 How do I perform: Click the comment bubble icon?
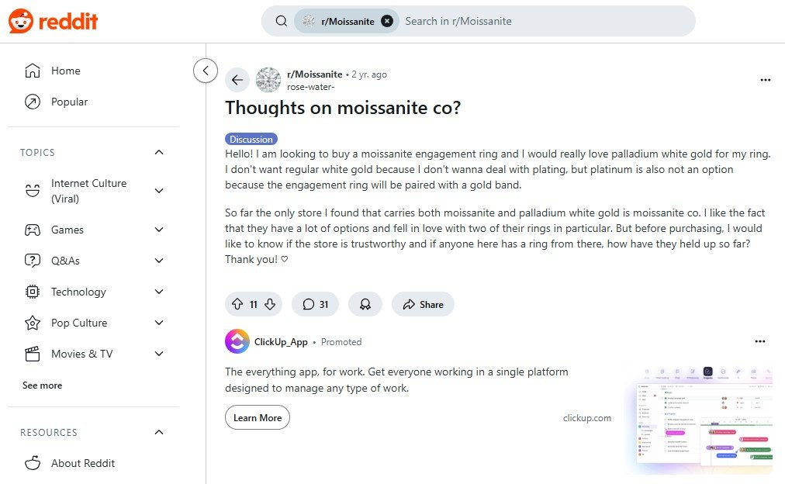point(309,304)
